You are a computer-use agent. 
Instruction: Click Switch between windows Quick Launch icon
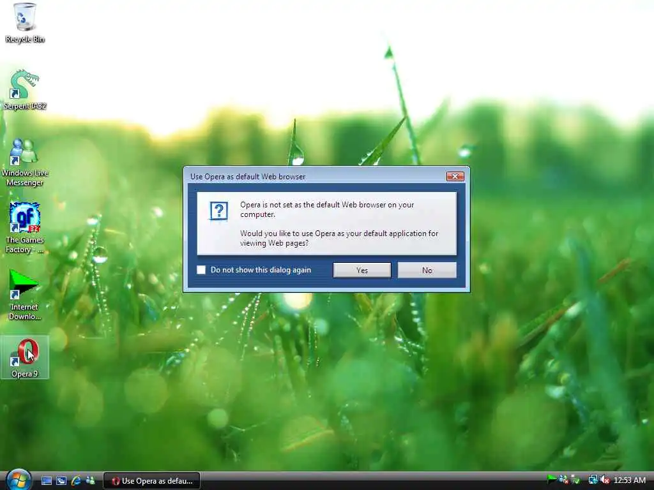(61, 480)
